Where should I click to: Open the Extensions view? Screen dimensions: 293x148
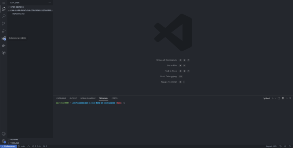[x=4, y=38]
